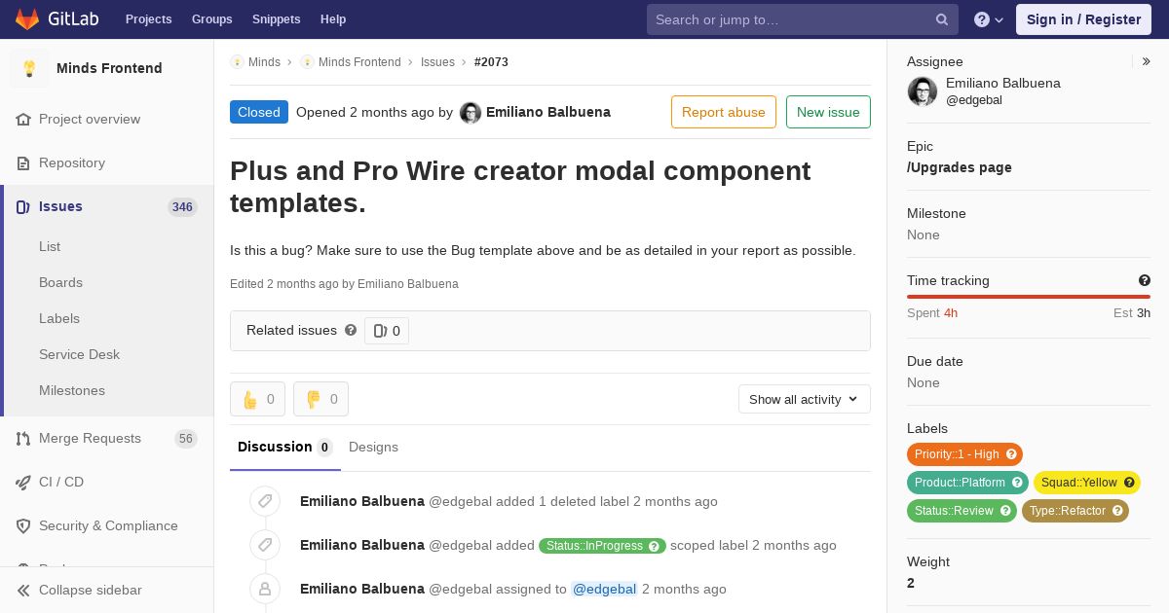Click the assignee avatar in sidebar
This screenshot has height=613, width=1169.
923,91
